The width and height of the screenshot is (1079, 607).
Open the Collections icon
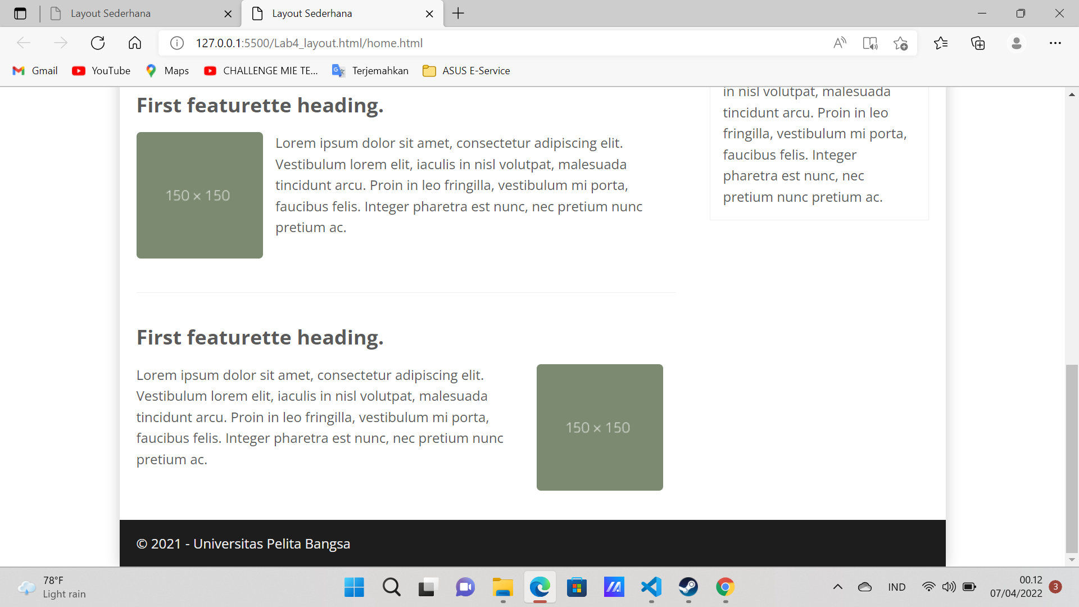(x=978, y=43)
